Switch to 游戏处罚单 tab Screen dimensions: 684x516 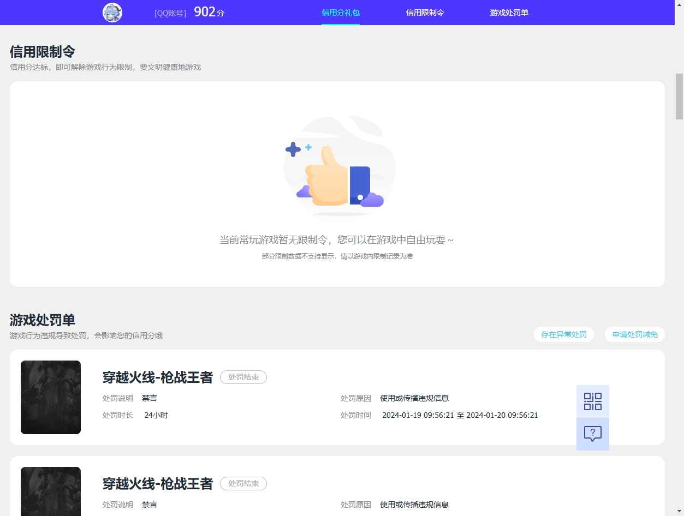[x=509, y=13]
